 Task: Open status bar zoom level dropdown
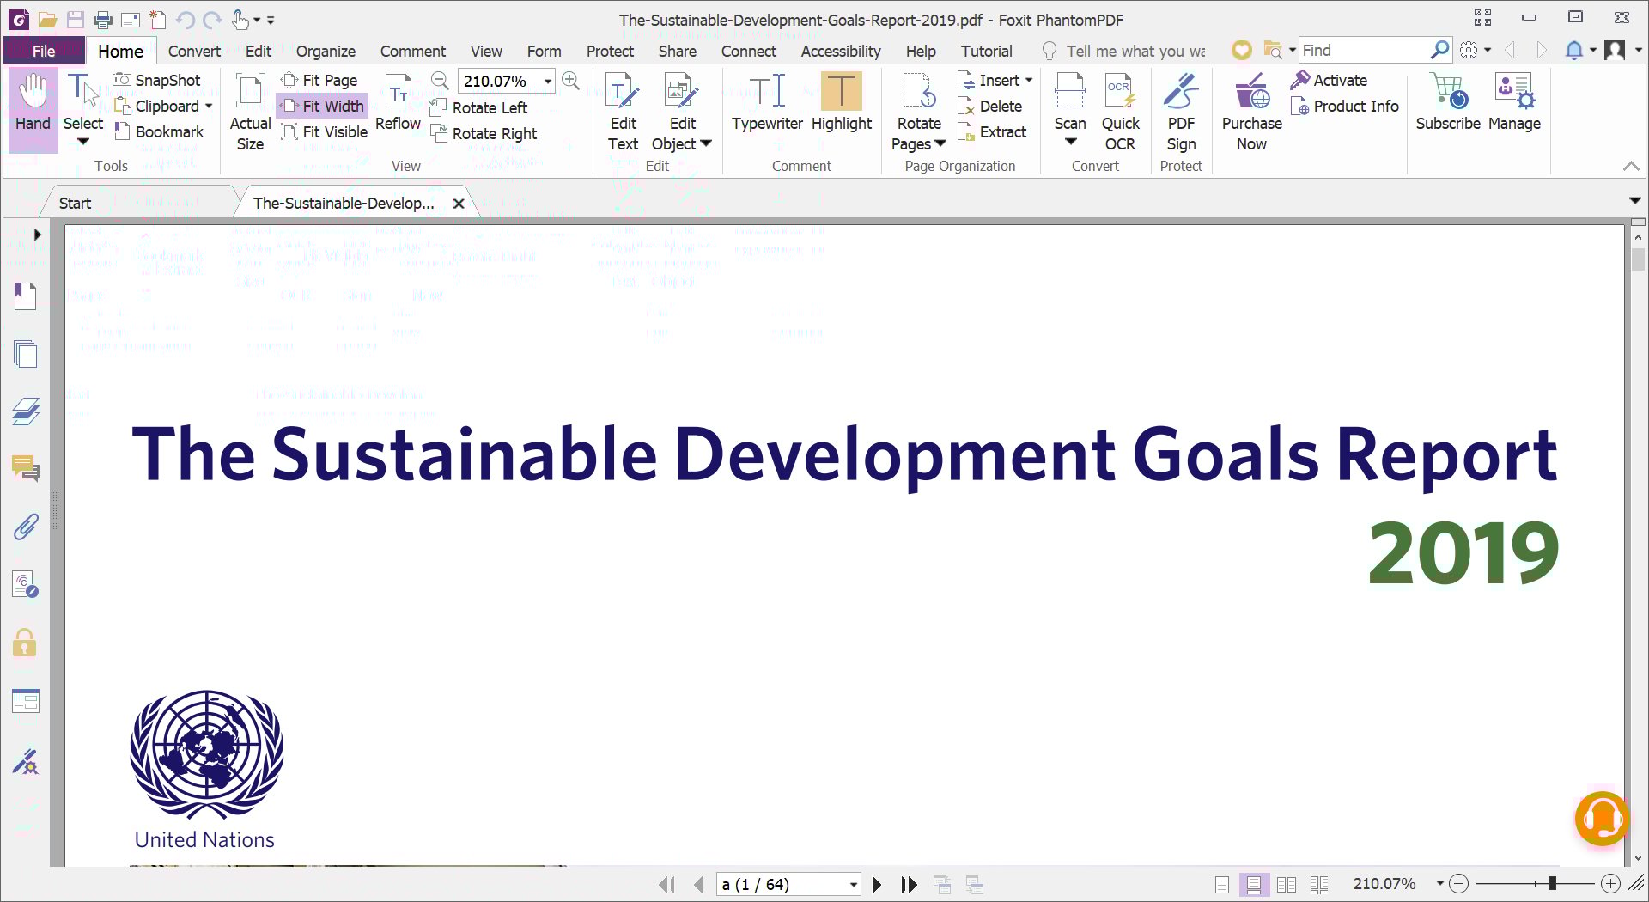pos(1439,883)
